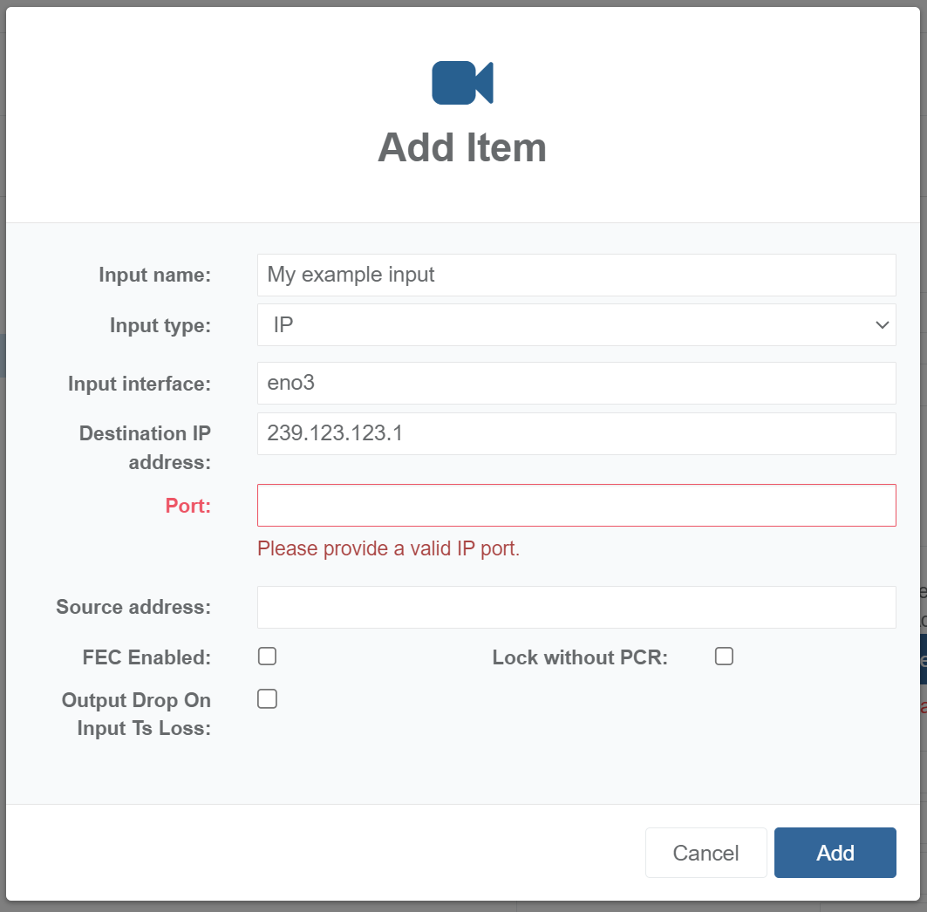The image size is (927, 912).
Task: Click the Input name label
Action: 154,276
